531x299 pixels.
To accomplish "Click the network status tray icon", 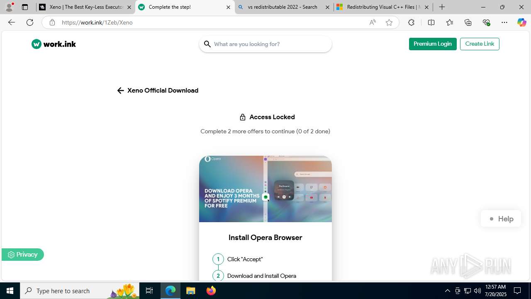I will [x=468, y=291].
